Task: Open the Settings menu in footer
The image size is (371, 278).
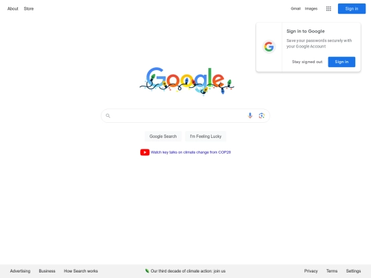Action: (353, 271)
